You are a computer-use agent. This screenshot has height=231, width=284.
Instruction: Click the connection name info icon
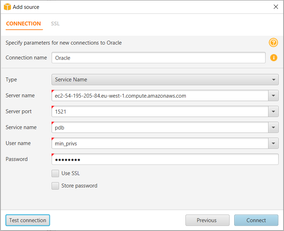pyautogui.click(x=273, y=58)
